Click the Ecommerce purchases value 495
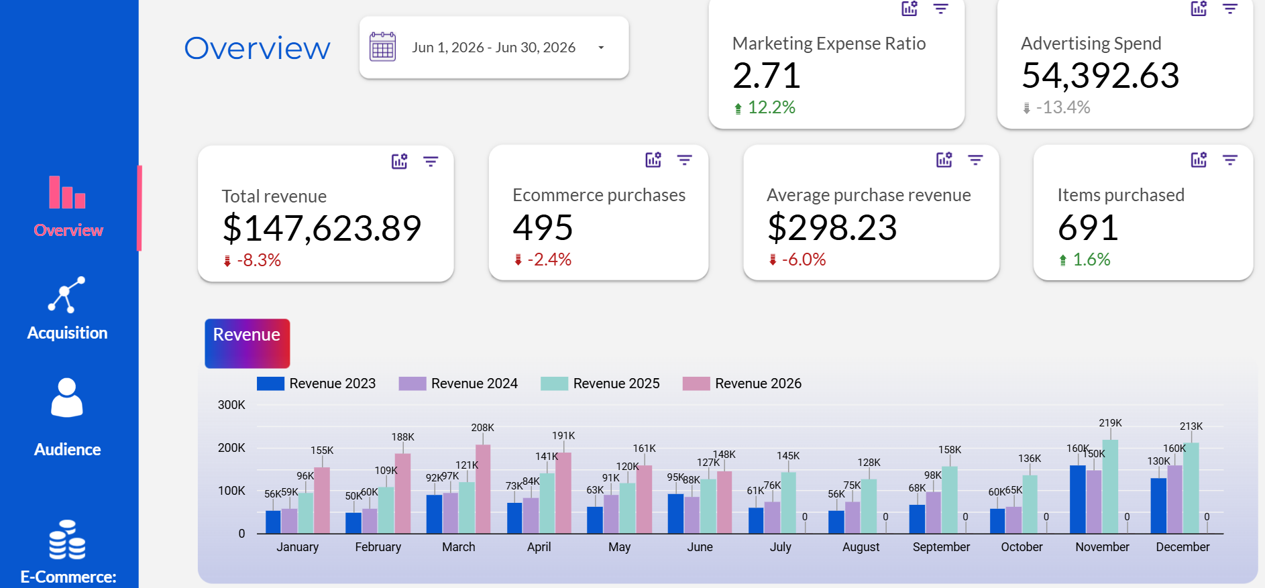This screenshot has height=588, width=1265. pyautogui.click(x=543, y=227)
